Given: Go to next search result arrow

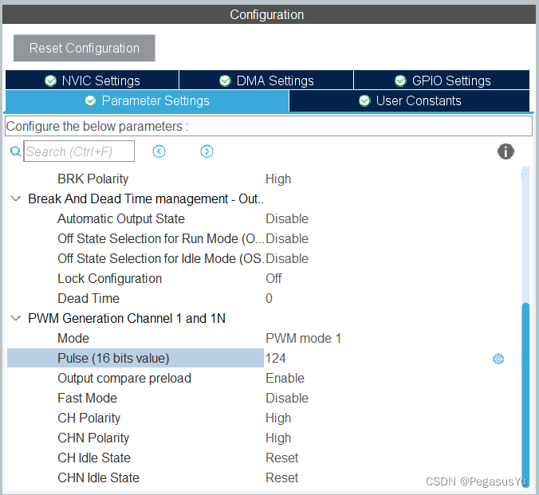Looking at the screenshot, I should (207, 151).
